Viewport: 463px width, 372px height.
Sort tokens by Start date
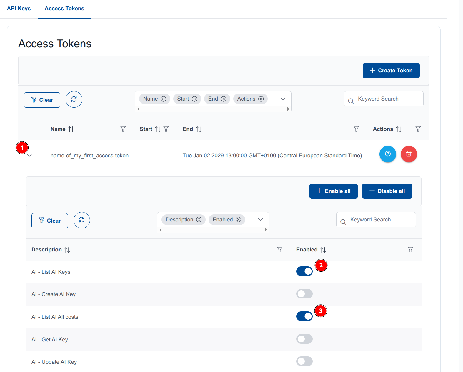(158, 129)
